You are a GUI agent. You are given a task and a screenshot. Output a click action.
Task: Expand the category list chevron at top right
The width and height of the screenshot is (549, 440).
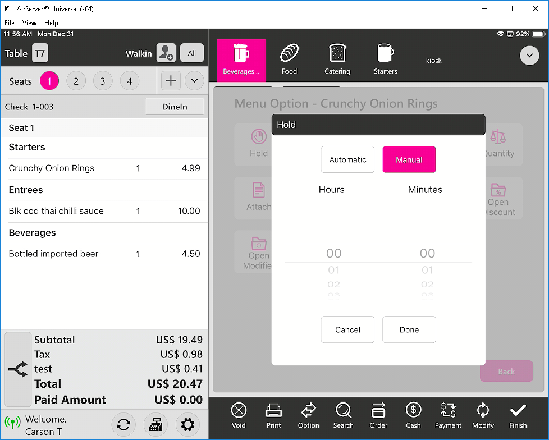(x=529, y=56)
